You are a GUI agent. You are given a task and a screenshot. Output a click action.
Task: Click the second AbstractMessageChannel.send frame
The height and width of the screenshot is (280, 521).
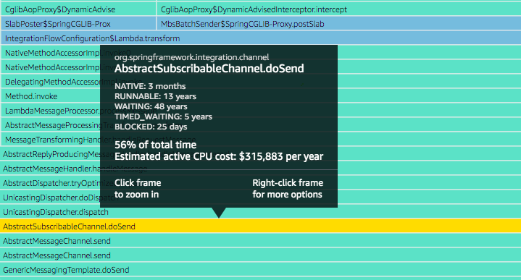261,255
